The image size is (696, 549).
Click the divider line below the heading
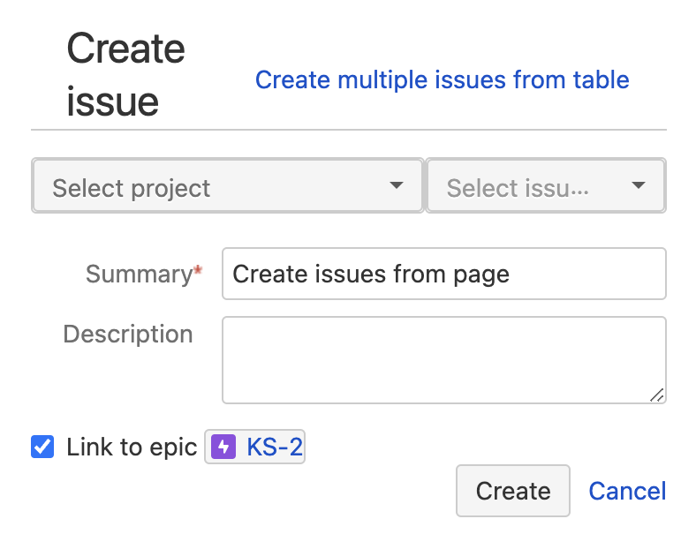click(348, 130)
